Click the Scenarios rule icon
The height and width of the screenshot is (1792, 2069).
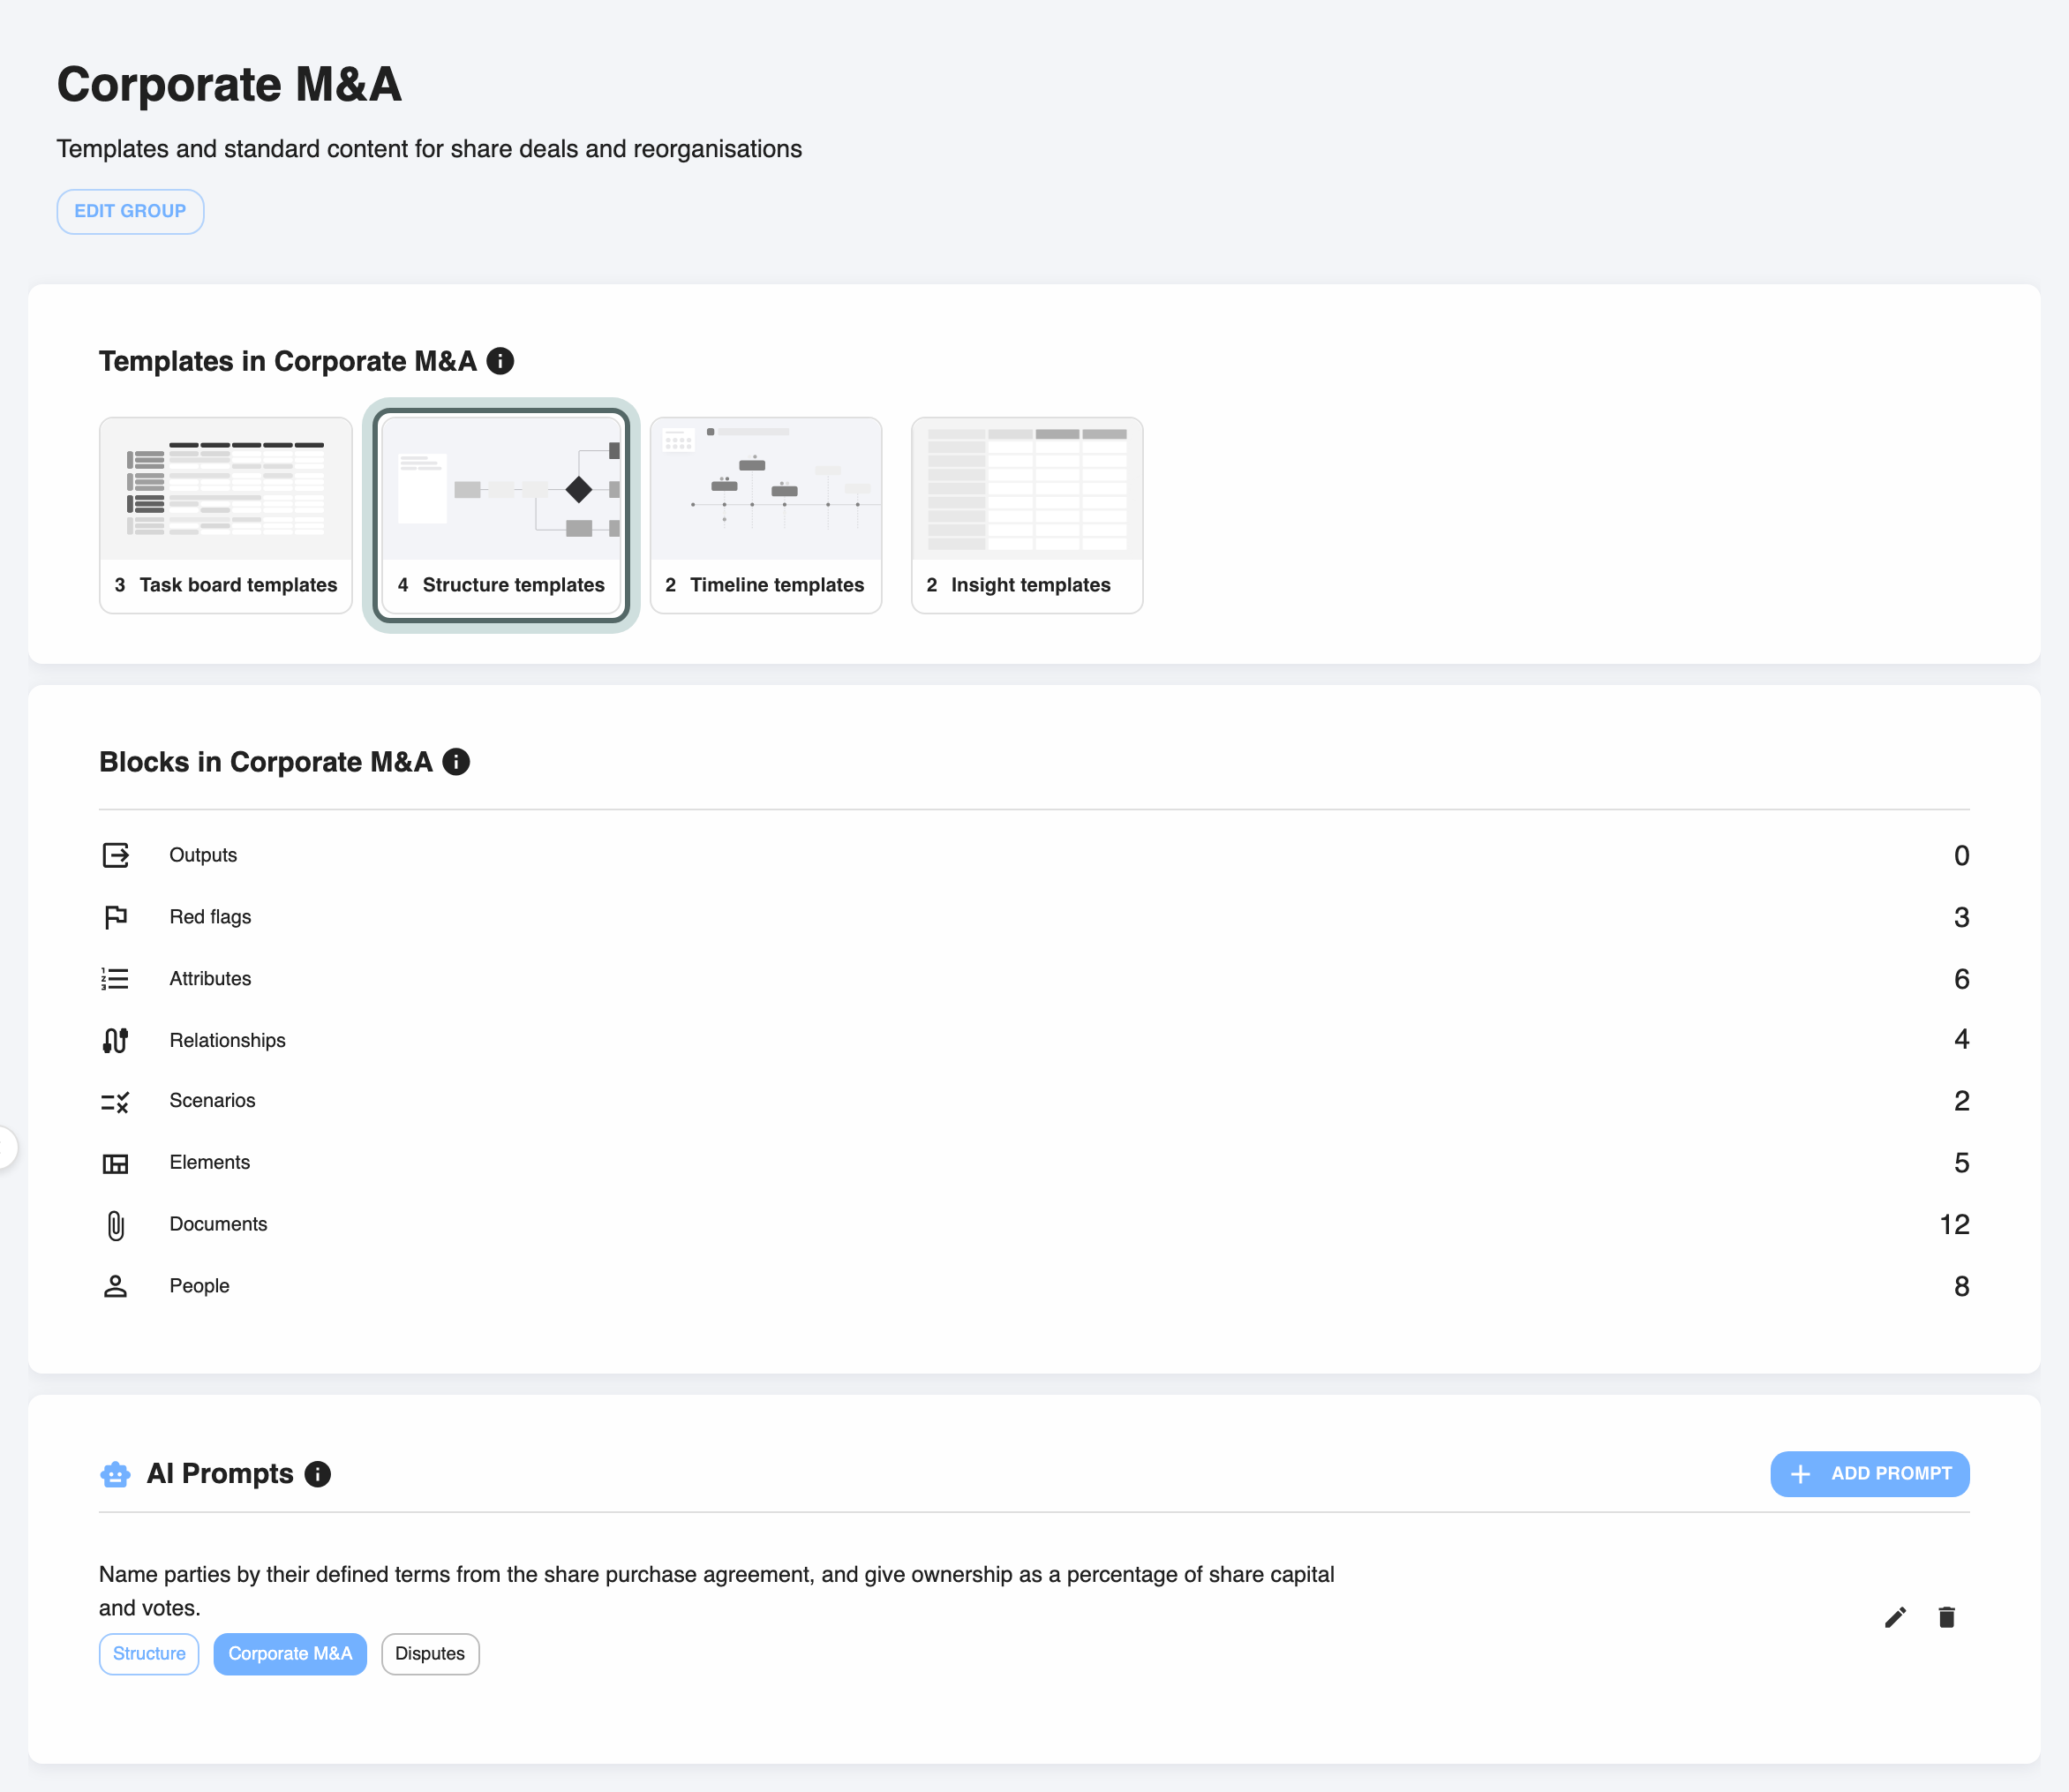[x=116, y=1102]
